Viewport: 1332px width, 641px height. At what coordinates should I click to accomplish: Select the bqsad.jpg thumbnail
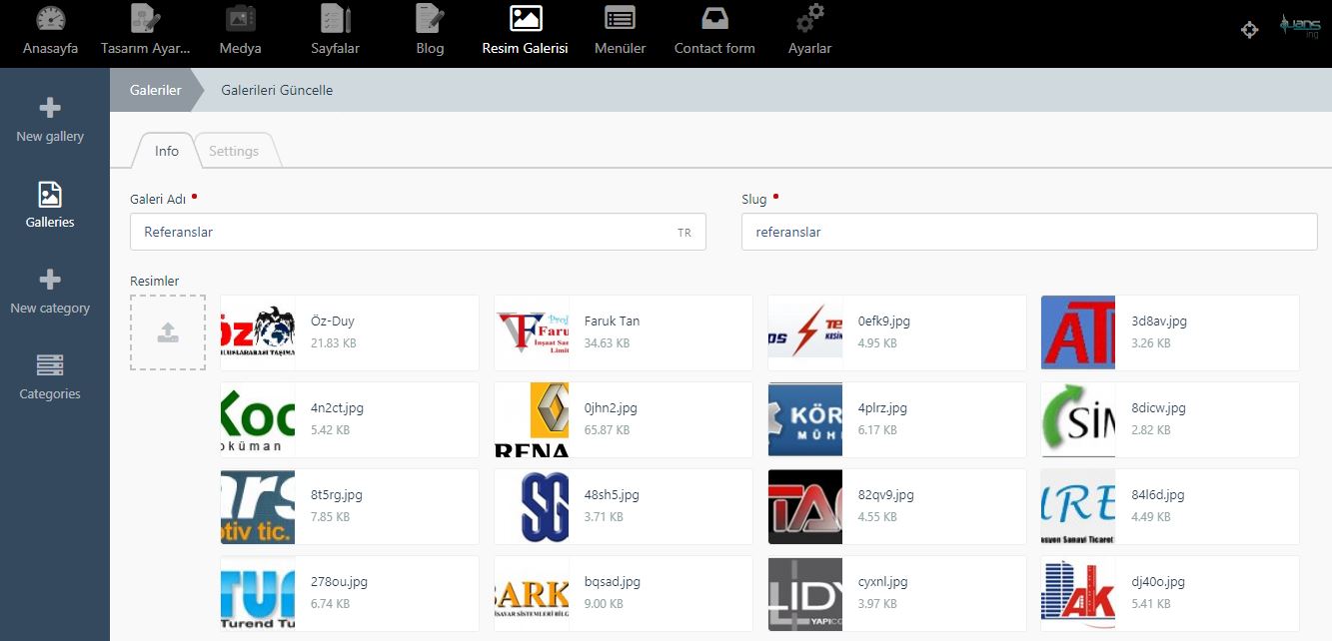[x=532, y=593]
